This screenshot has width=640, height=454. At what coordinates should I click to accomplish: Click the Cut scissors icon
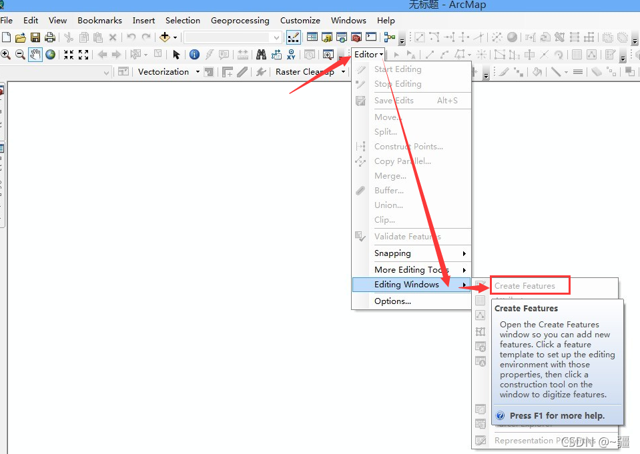tap(69, 37)
